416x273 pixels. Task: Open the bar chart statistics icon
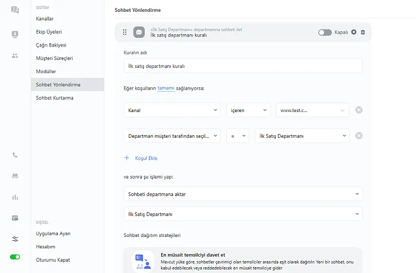15,197
